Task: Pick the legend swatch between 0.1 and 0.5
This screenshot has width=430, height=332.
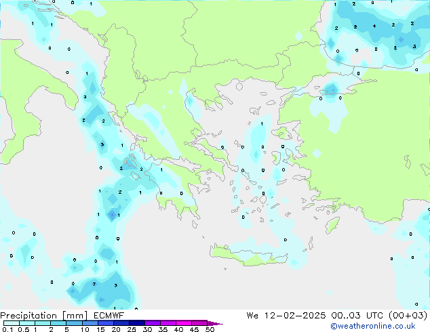Action: (12, 323)
